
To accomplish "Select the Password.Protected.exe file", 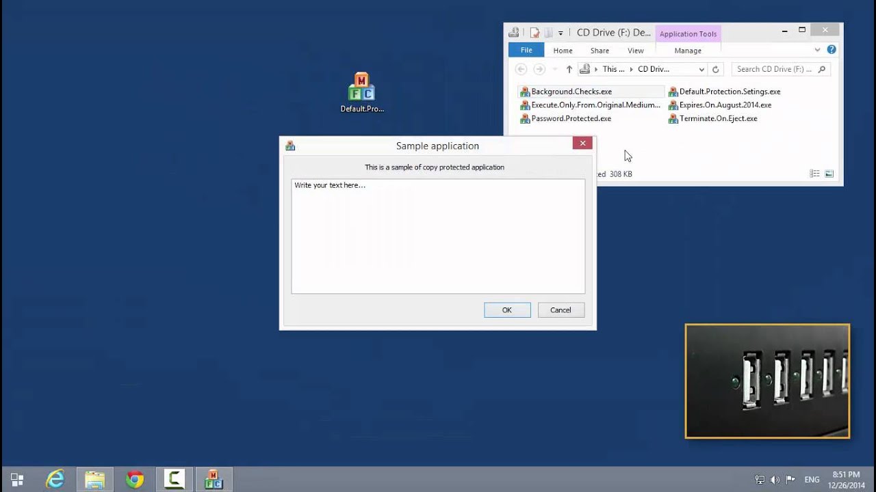I will click(x=565, y=119).
